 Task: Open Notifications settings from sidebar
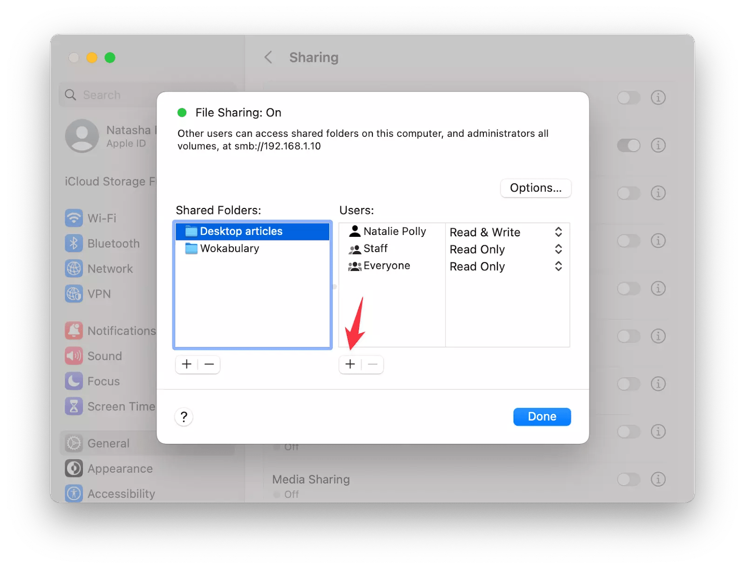pyautogui.click(x=74, y=330)
